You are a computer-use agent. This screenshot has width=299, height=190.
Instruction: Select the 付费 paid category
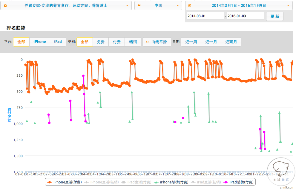117,42
